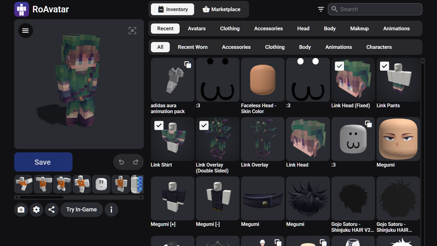The height and width of the screenshot is (246, 437).
Task: Click the Save button
Action: point(43,162)
